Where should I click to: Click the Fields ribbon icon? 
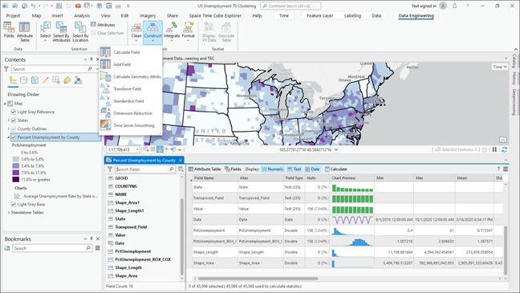coord(9,32)
